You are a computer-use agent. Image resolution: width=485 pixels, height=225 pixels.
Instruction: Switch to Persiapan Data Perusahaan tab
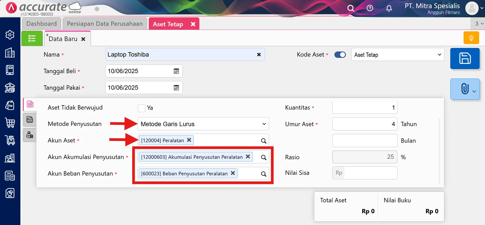click(105, 24)
